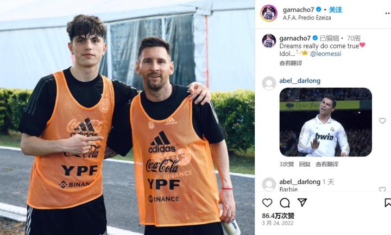Like abel__darlong's Ronaldo GIF comment

click(382, 121)
